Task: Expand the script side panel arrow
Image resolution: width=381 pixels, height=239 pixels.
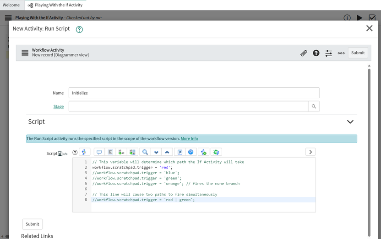Action: click(310, 152)
